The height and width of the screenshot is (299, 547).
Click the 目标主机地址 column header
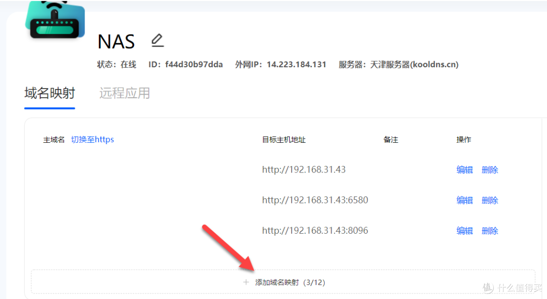[x=284, y=140]
